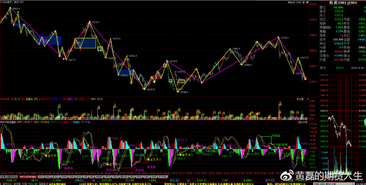366x185 pixels.
Task: Click the 涨停 2623.5 value
Action: (339, 51)
